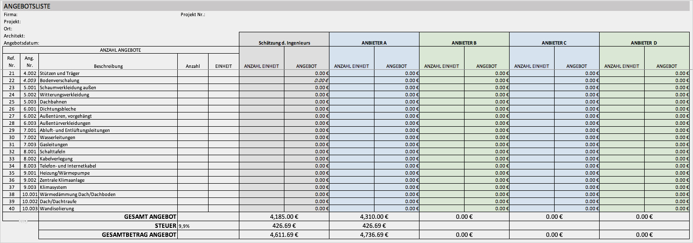Click the ANGEBOTSLISTE title cell
693x243 pixels.
point(27,6)
